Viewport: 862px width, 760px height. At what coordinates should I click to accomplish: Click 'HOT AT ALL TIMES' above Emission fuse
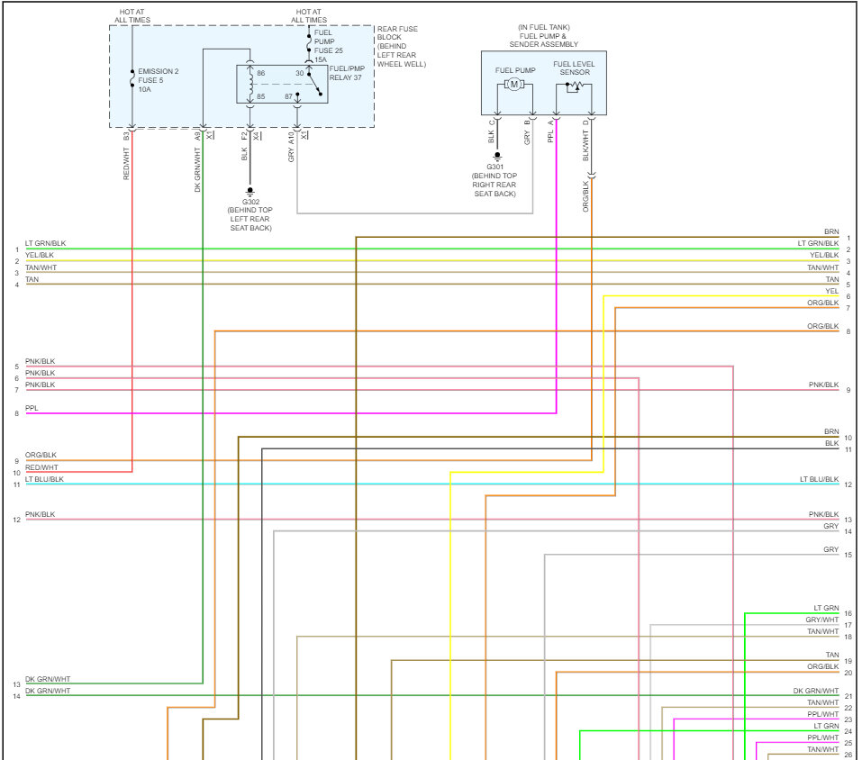point(132,16)
